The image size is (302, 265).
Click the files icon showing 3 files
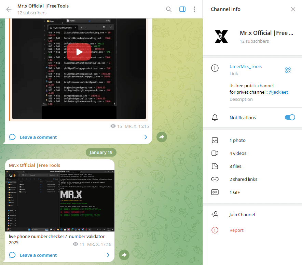pyautogui.click(x=215, y=166)
